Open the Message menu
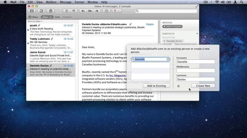Screen dimensions: 247x138 point(65,2)
